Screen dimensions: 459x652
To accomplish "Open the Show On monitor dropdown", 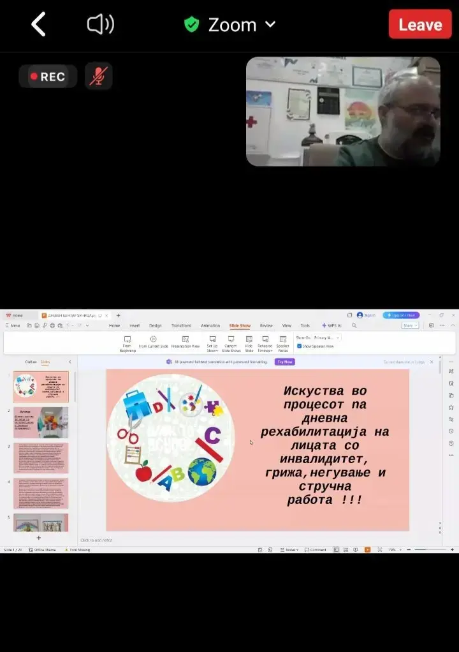I will [x=327, y=337].
